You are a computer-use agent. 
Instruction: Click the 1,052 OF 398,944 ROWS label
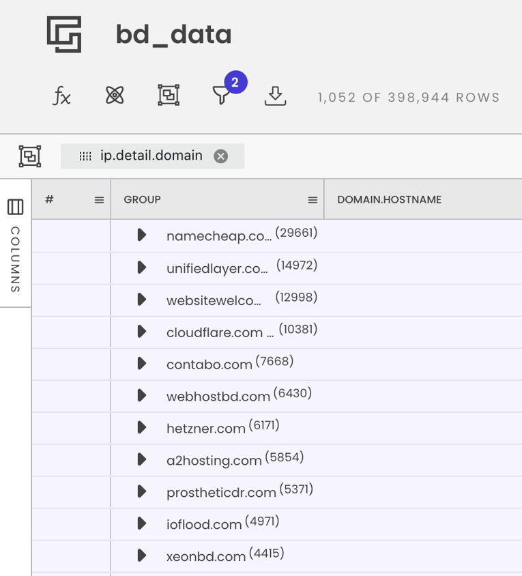point(409,98)
